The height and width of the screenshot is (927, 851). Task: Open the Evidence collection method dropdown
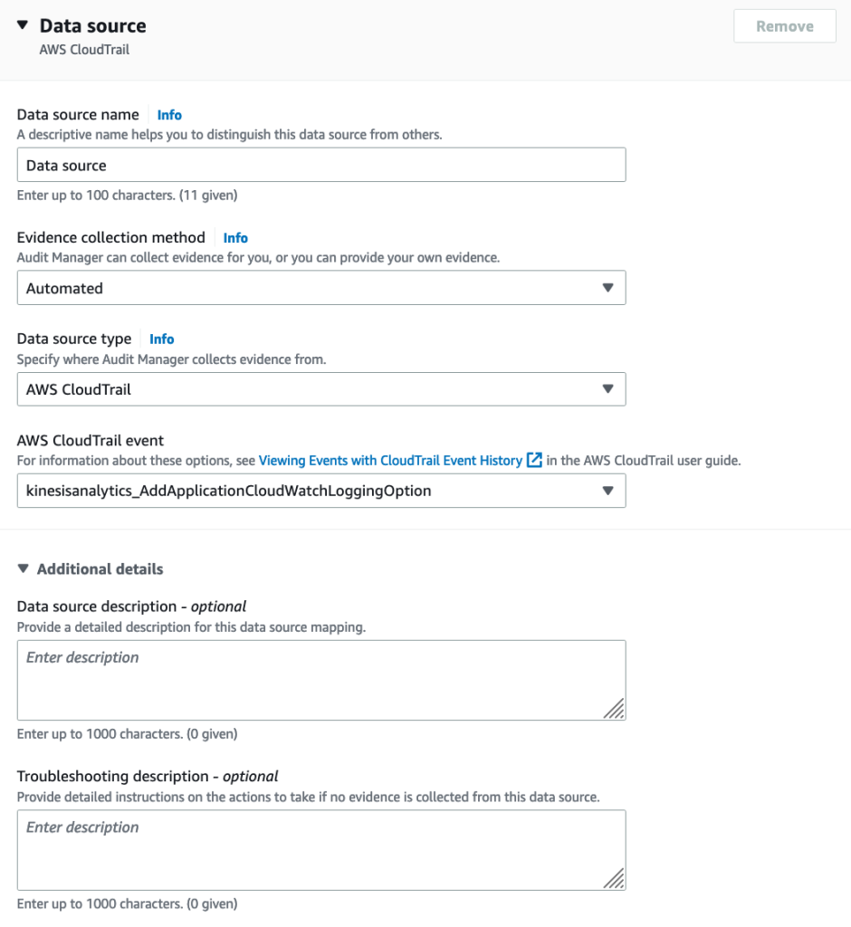[321, 287]
